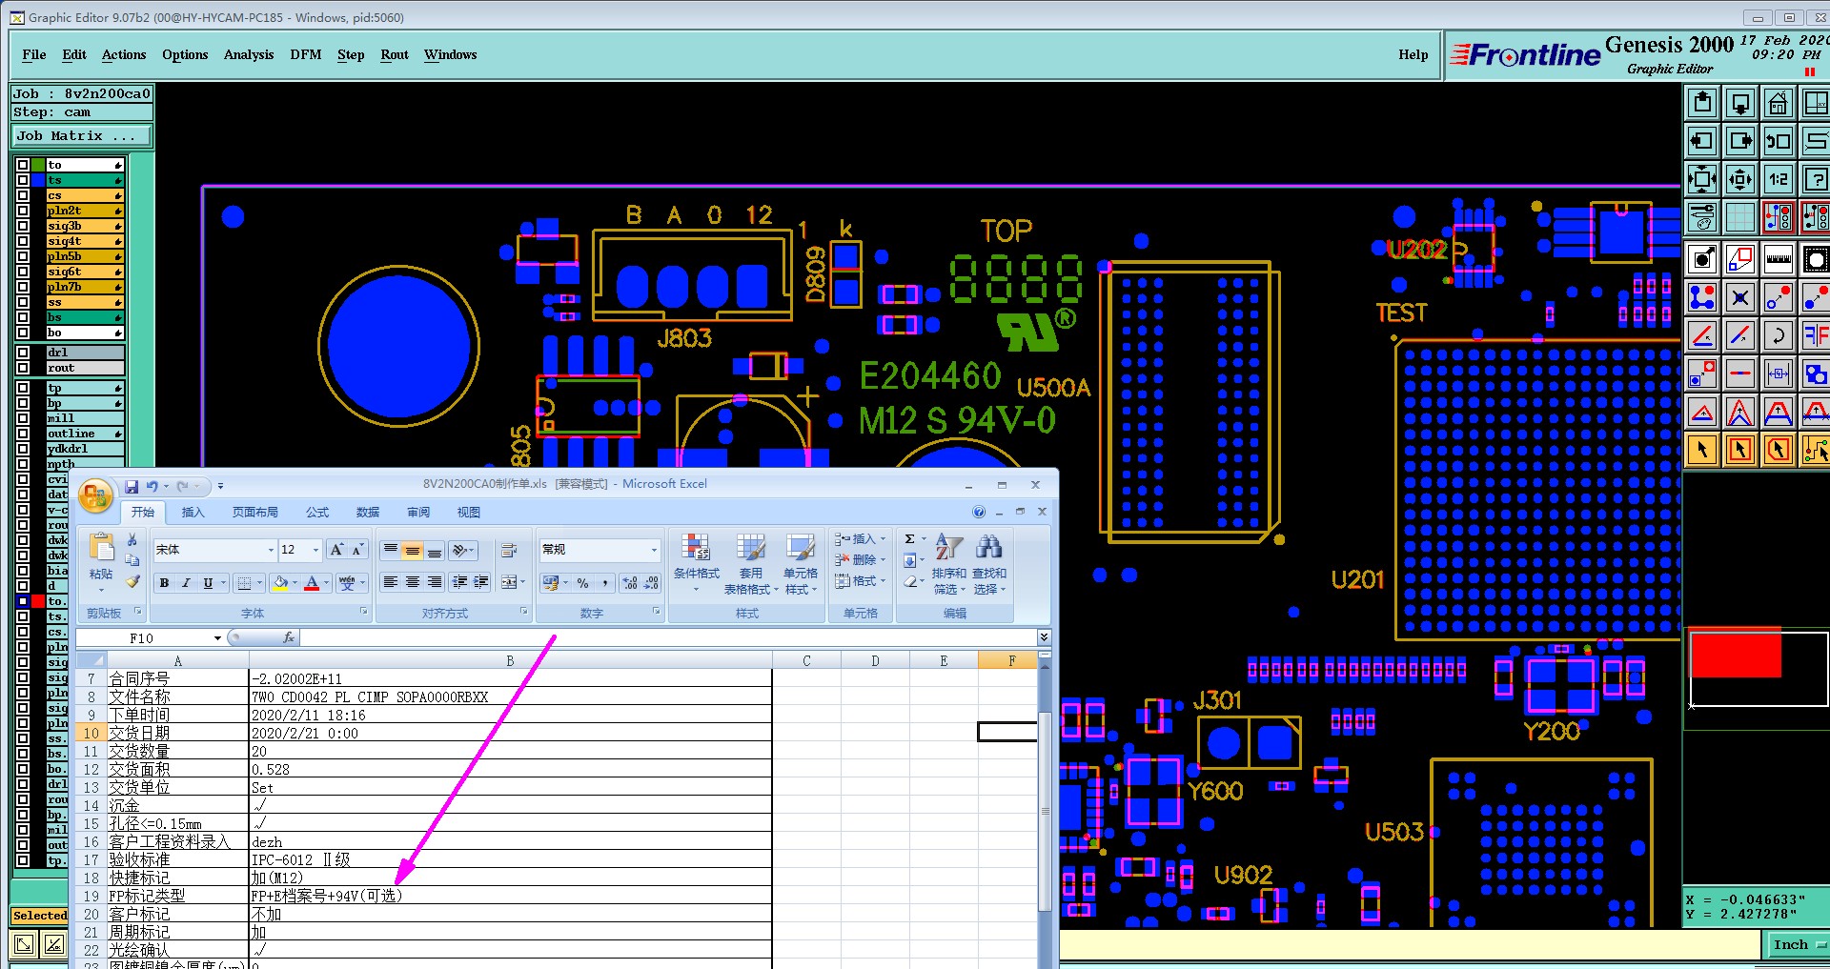The height and width of the screenshot is (969, 1830).
Task: Click the 排序和筛选 button
Action: tap(949, 564)
